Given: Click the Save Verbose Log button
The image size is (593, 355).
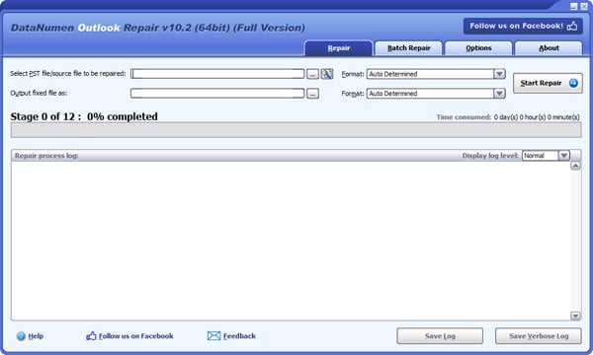Looking at the screenshot, I should coord(539,335).
